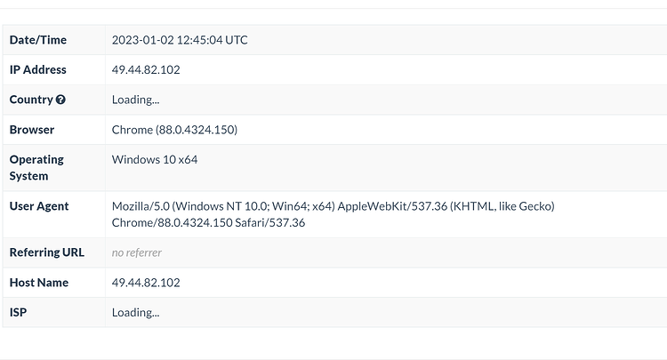Click the Browser row label
This screenshot has height=360, width=667.
[32, 130]
